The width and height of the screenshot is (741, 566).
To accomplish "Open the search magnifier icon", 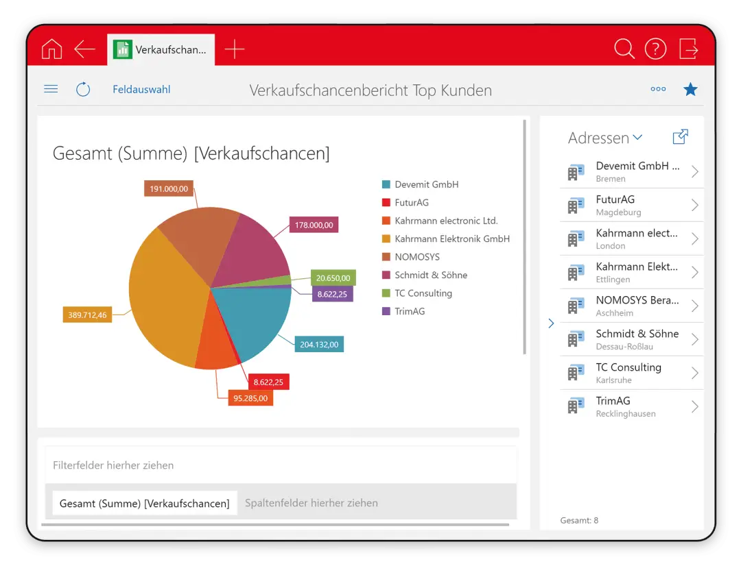I will pos(624,49).
